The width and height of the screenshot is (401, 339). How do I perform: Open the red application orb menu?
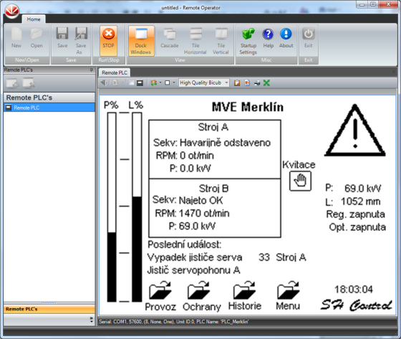(x=11, y=11)
